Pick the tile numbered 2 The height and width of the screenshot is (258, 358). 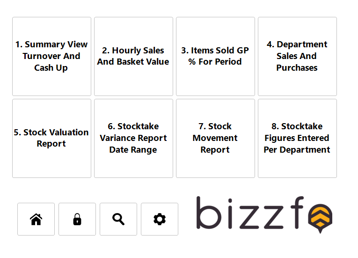coord(133,56)
